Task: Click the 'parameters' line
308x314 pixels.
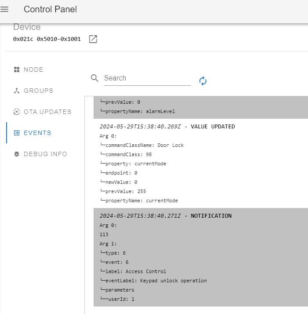Action: click(x=117, y=290)
